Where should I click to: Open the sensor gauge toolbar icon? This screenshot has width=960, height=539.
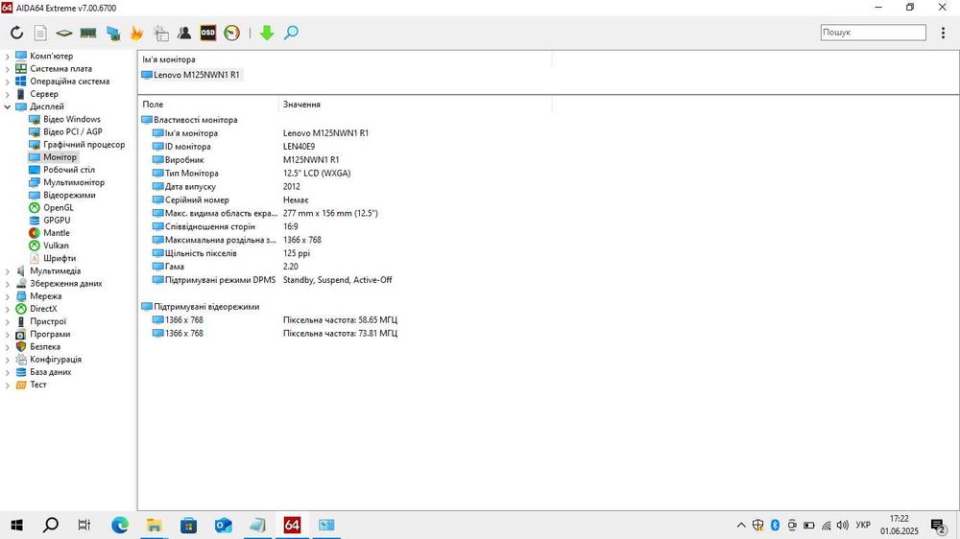[x=232, y=33]
